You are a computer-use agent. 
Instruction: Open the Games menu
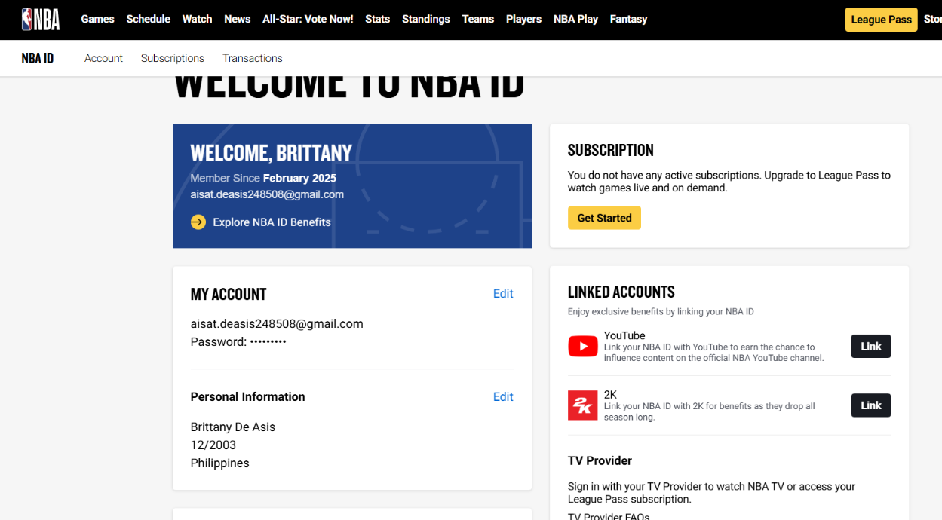(97, 19)
